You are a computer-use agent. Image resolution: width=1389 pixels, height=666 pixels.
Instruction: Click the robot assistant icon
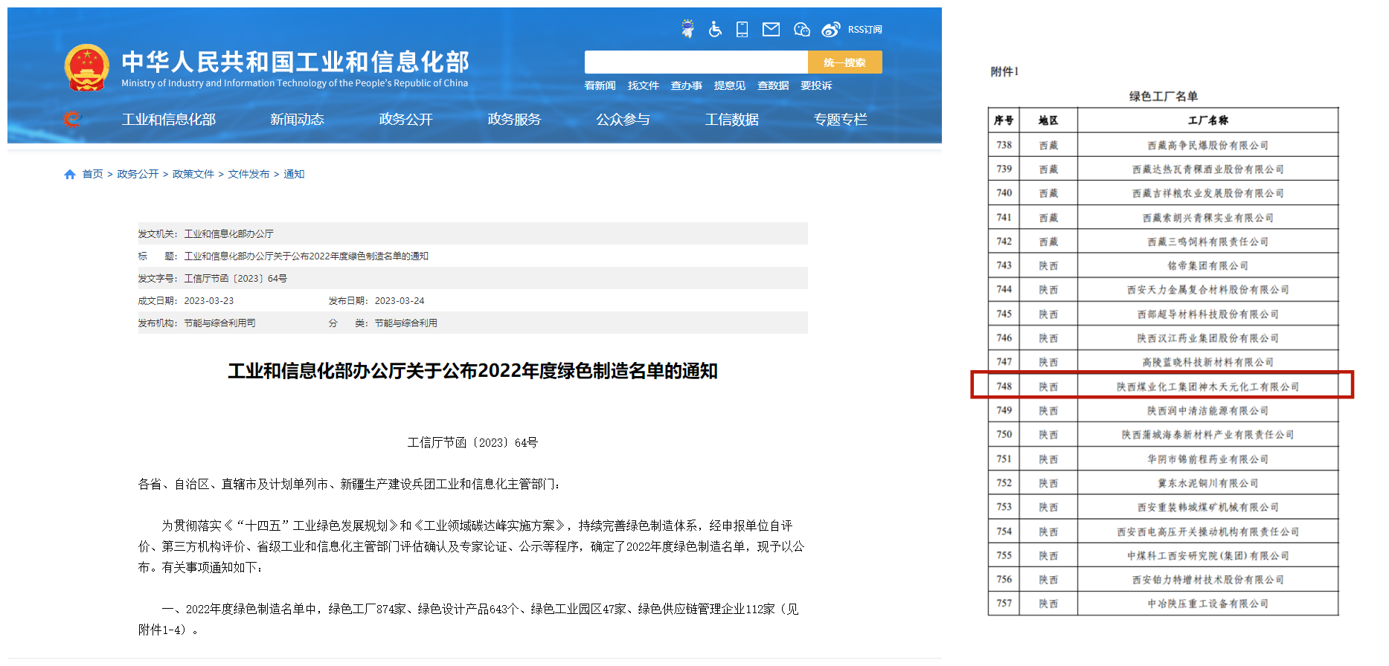pos(687,29)
